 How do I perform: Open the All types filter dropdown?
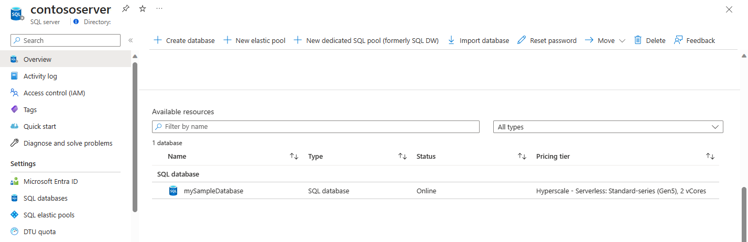click(608, 127)
